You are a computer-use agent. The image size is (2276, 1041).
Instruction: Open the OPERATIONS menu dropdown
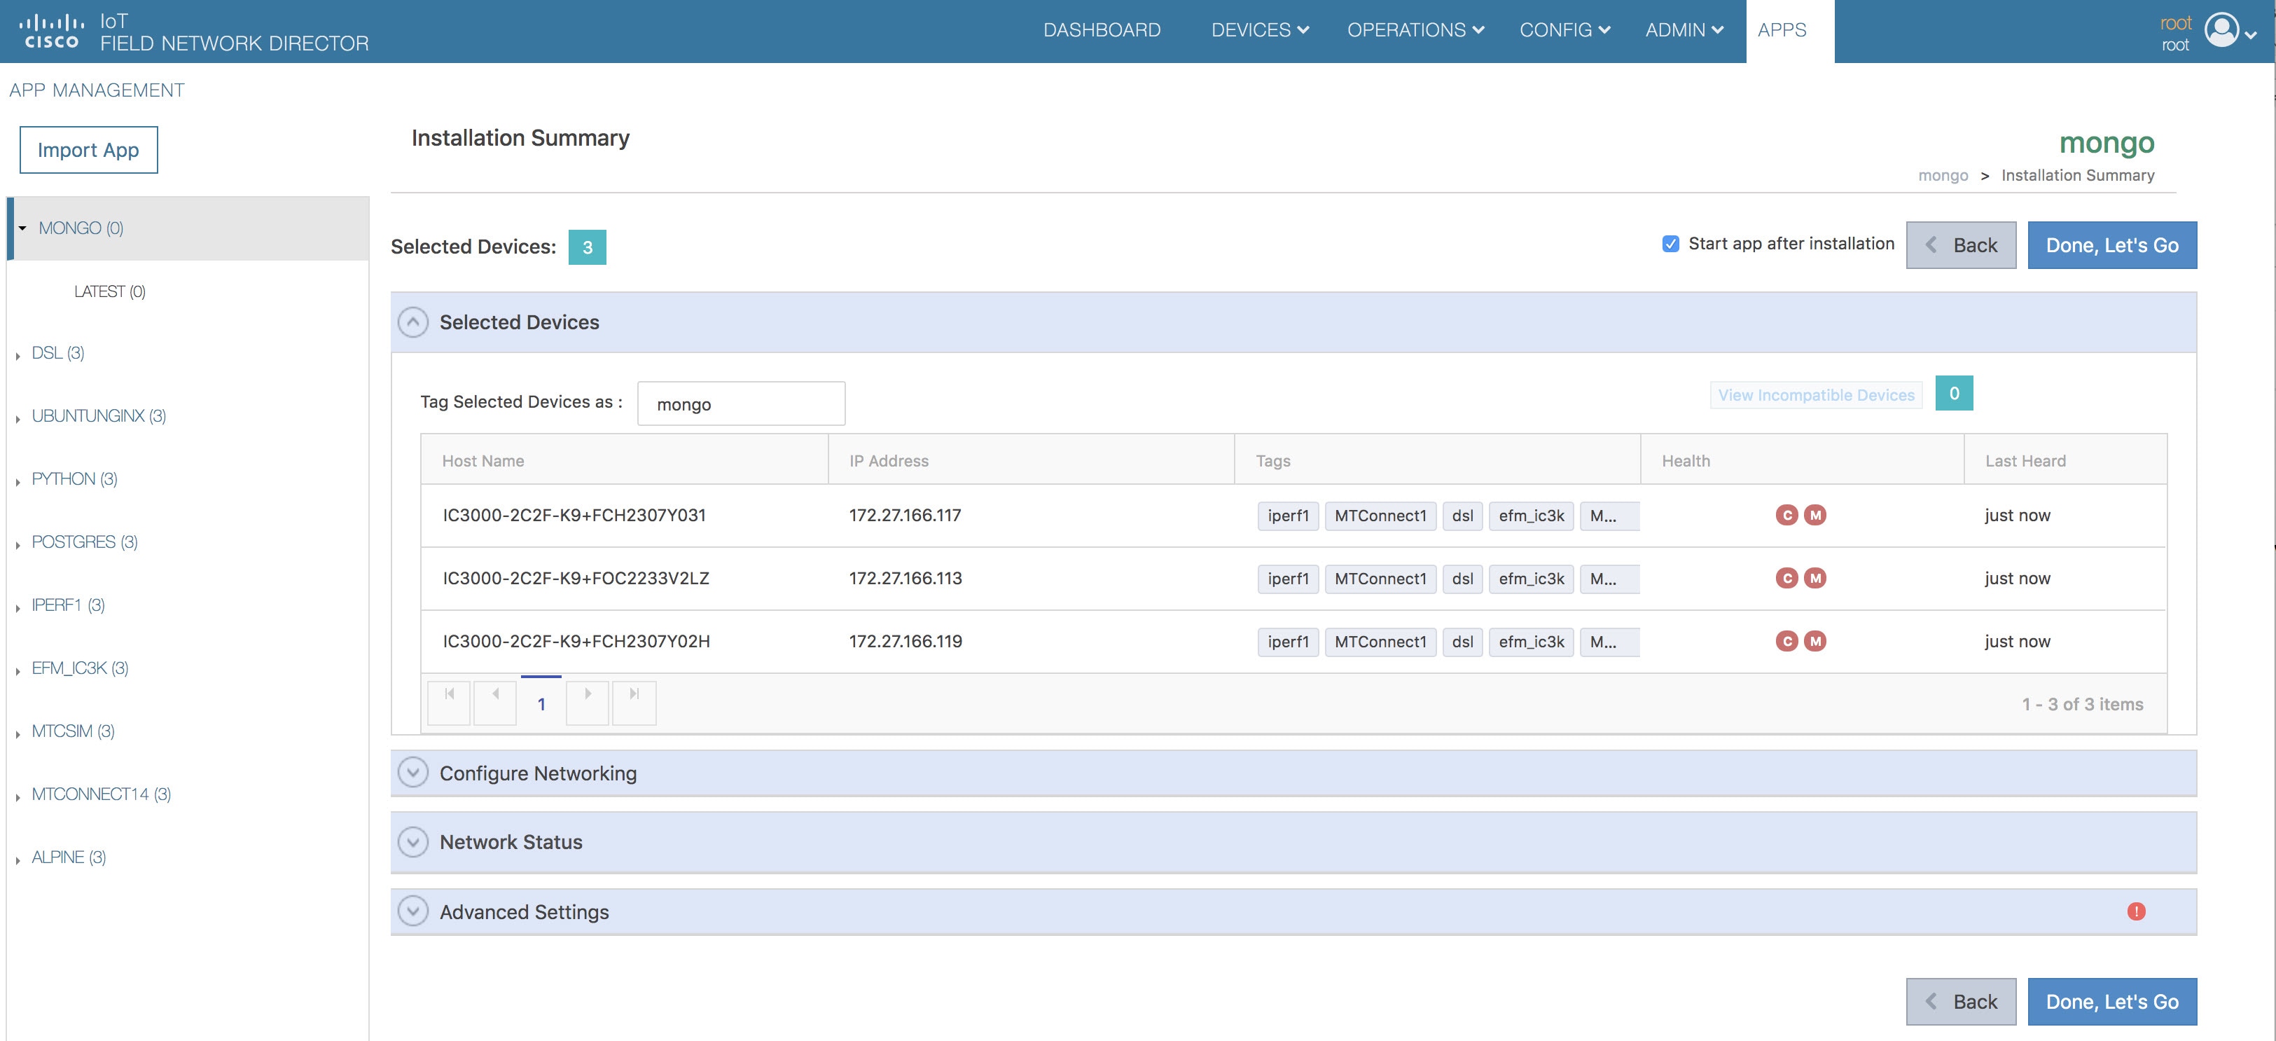click(1415, 30)
